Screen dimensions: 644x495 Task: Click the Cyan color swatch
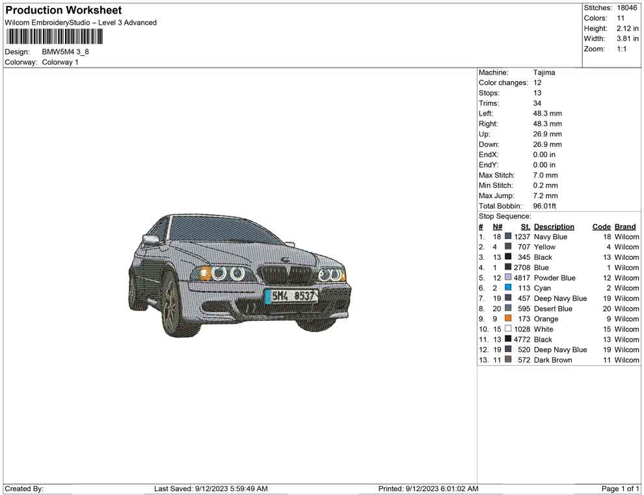(508, 288)
